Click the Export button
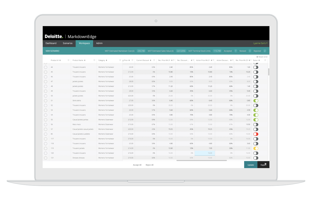The image size is (312, 200). [263, 165]
